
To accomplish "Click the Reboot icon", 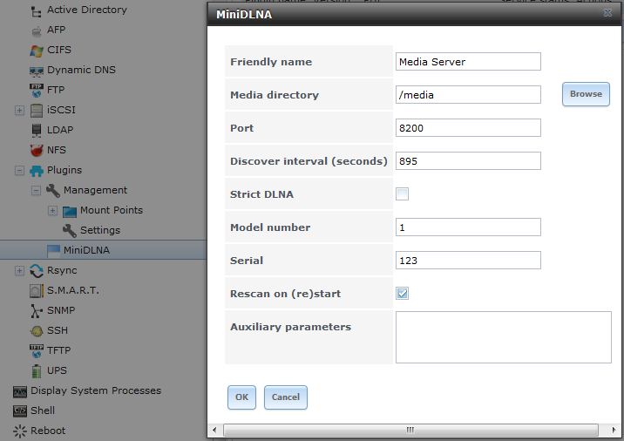I will (x=19, y=431).
